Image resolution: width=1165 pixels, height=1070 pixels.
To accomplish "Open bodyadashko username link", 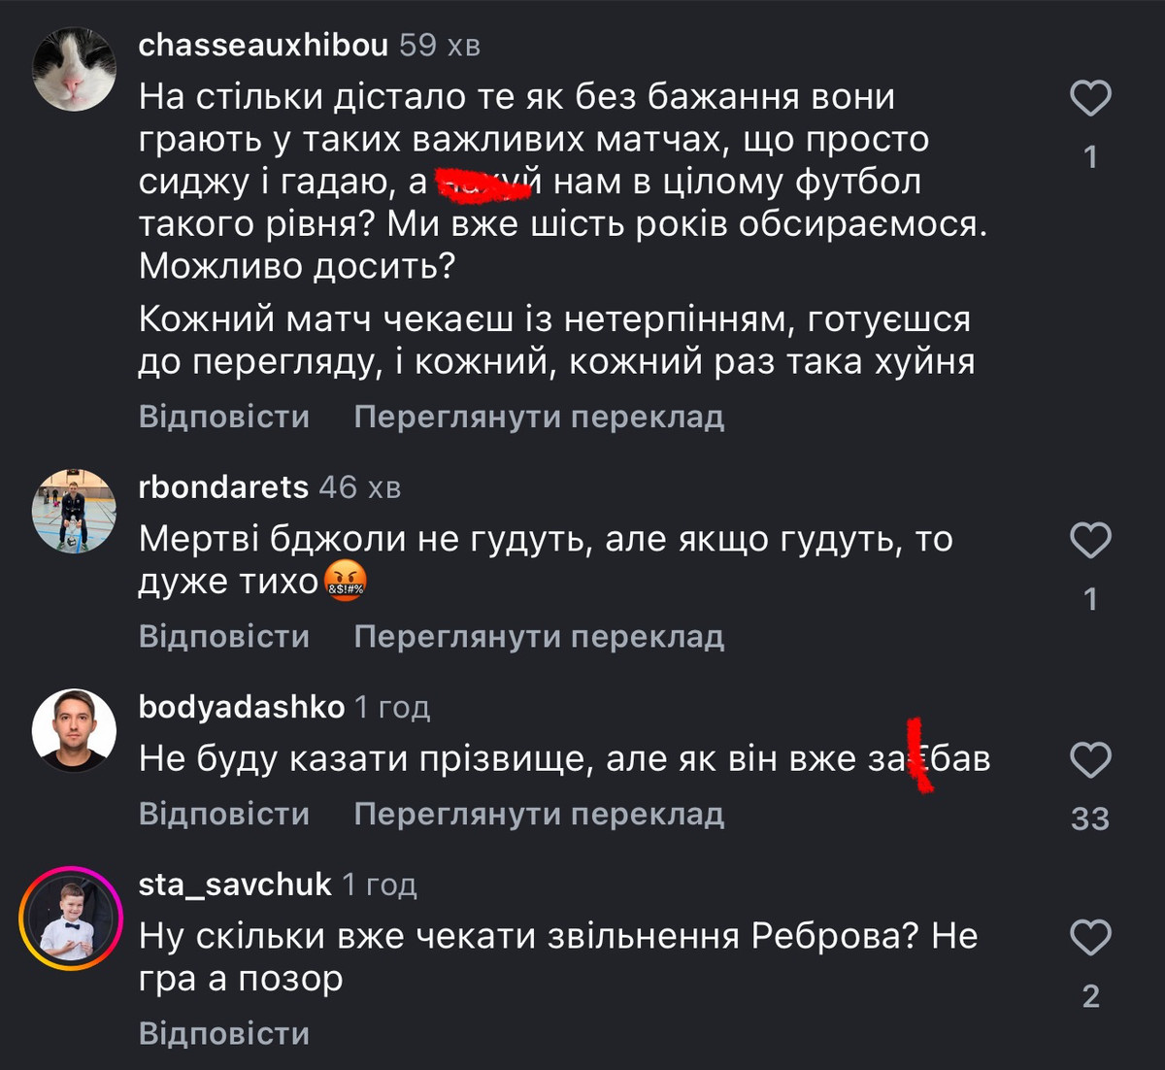I will tap(242, 707).
